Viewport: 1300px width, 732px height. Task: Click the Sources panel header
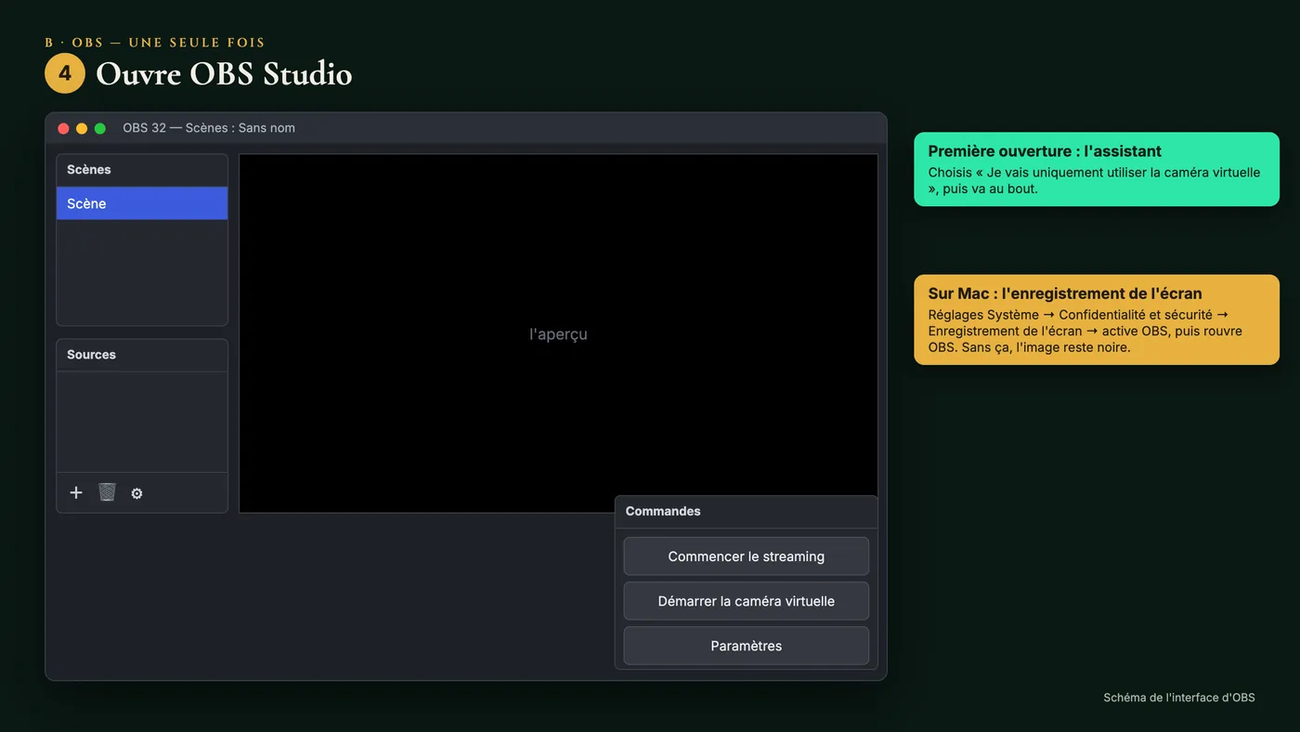pyautogui.click(x=142, y=355)
